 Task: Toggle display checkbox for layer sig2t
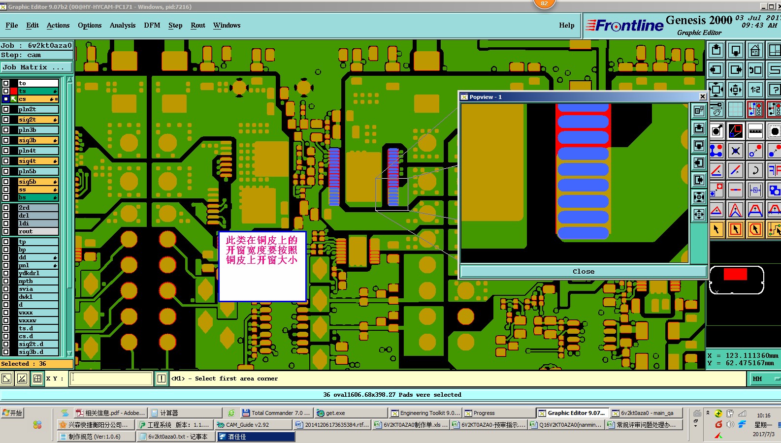[x=6, y=120]
